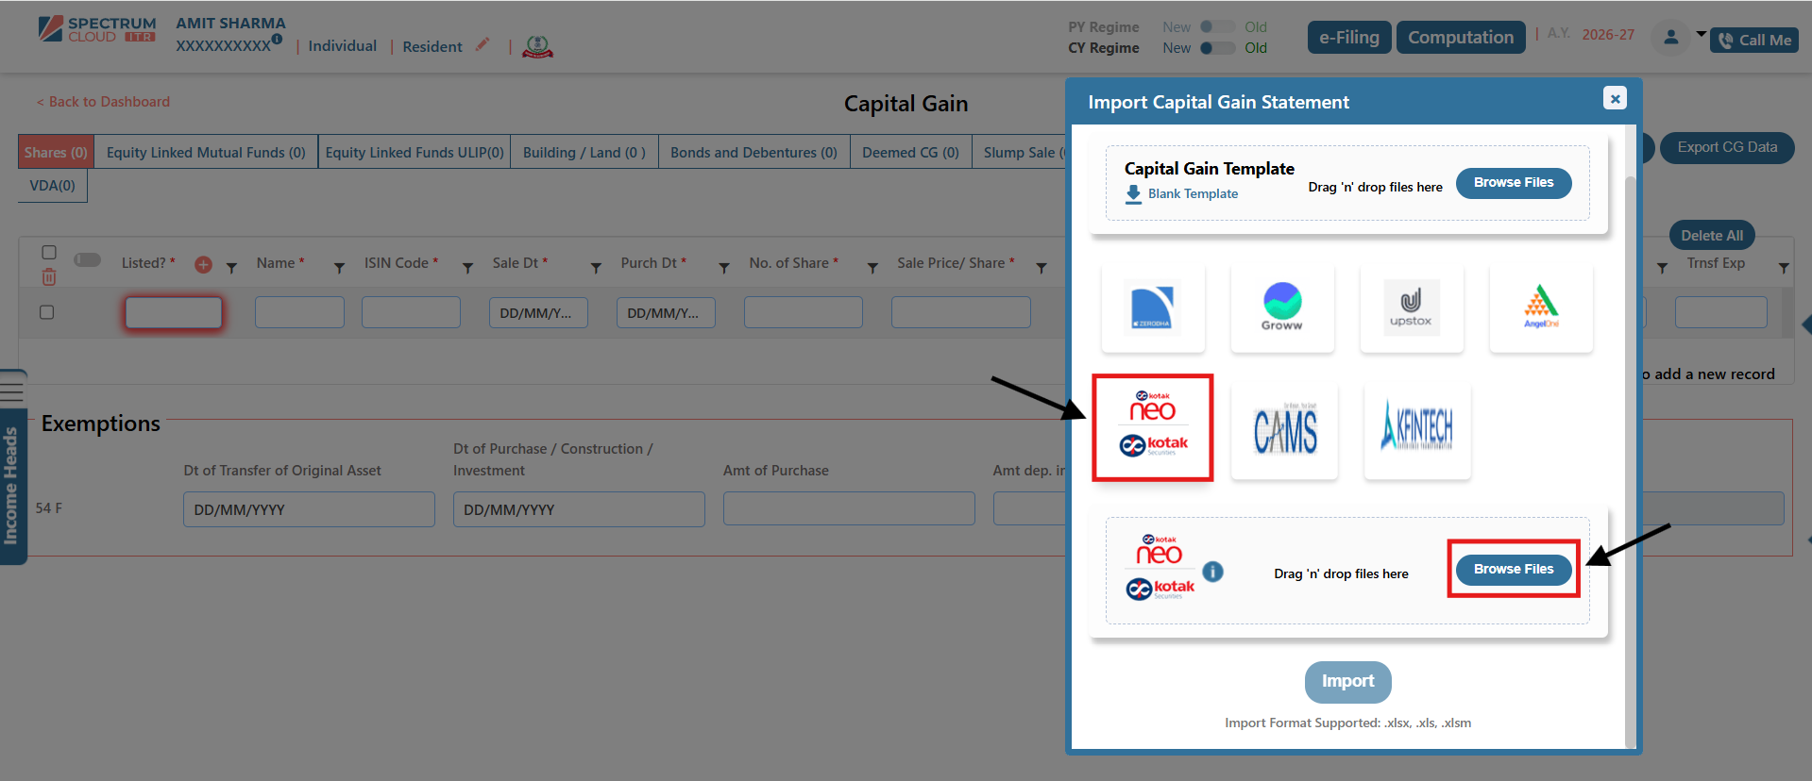Toggle the PY Regime New/Old switch
1812x781 pixels.
[x=1217, y=27]
